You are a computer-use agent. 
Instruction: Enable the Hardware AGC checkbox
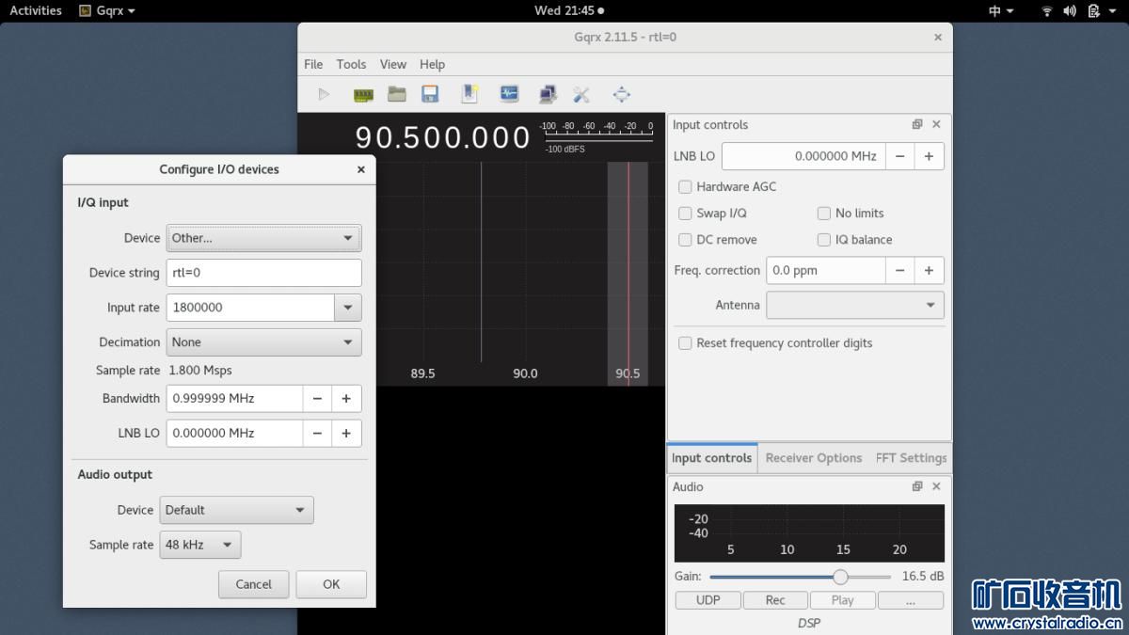pos(685,186)
